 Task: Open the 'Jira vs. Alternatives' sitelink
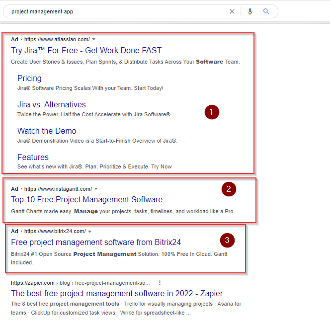[52, 104]
